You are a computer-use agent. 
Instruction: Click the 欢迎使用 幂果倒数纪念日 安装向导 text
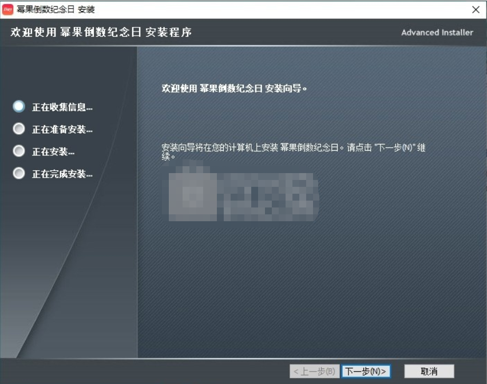tap(234, 89)
